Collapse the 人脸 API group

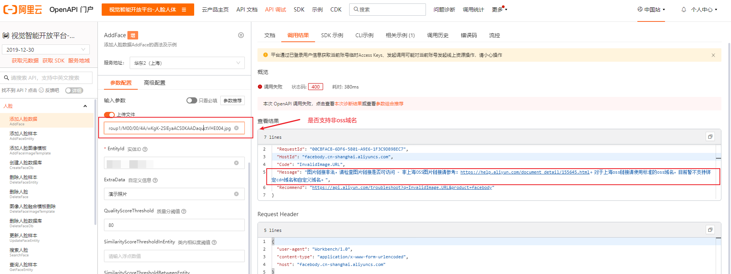click(x=85, y=106)
